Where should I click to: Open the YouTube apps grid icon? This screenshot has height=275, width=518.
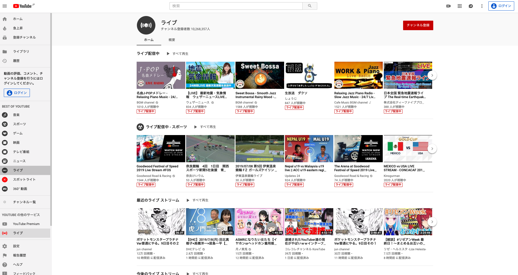click(460, 6)
